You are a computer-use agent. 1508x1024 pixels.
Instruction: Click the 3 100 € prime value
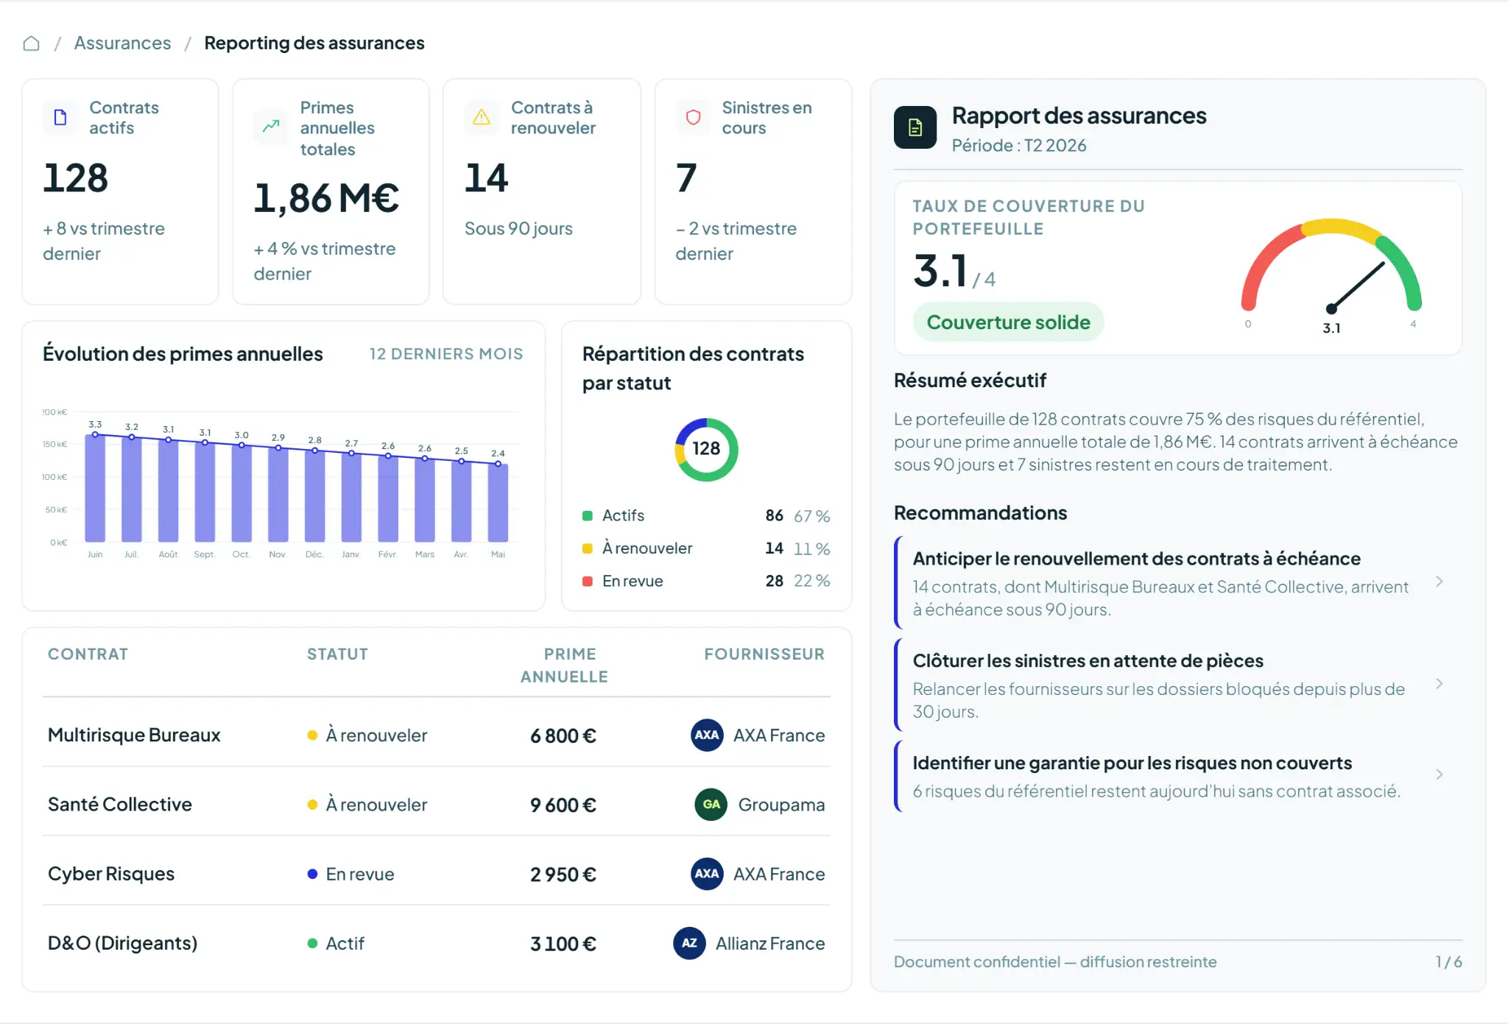tap(563, 943)
